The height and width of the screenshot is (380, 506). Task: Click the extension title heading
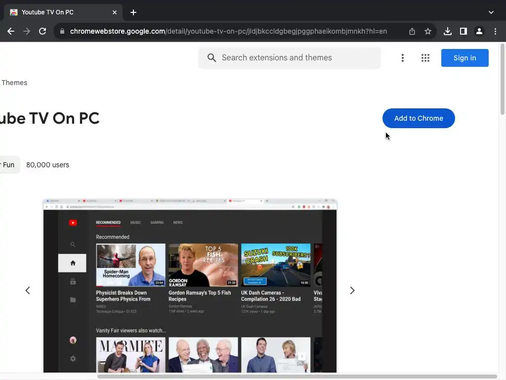click(50, 118)
